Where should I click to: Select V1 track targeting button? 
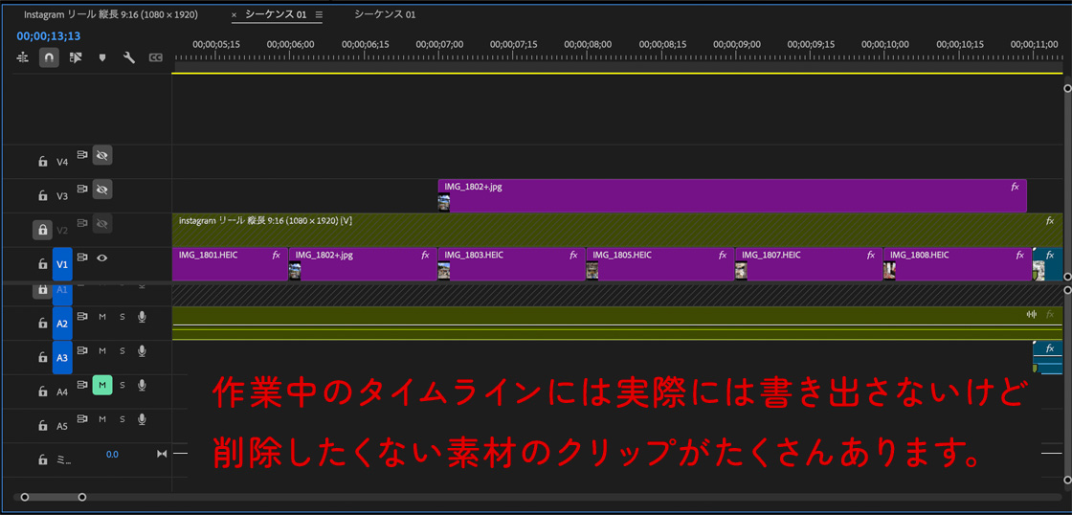(x=62, y=263)
